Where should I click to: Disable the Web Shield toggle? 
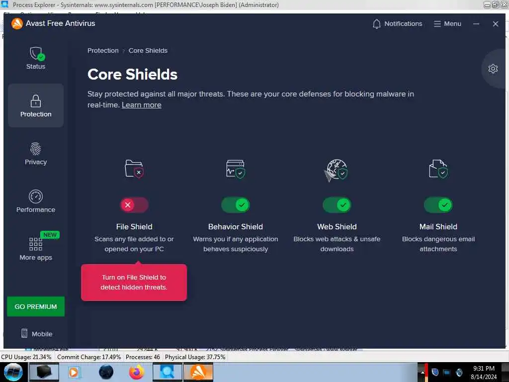[337, 205]
